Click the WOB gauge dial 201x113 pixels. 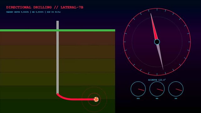click(157, 89)
